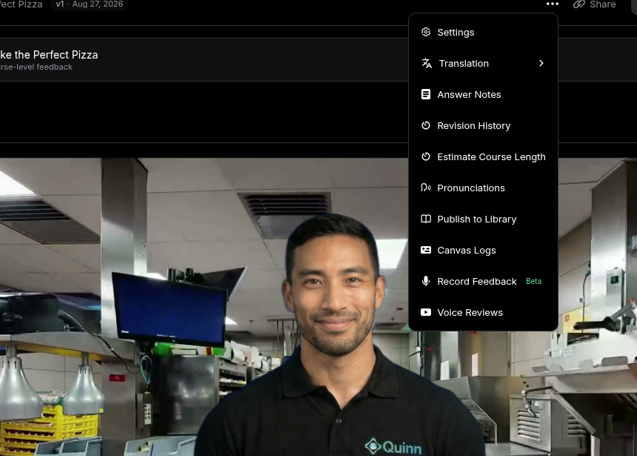
Task: Expand the Translation submenu chevron
Action: point(541,63)
